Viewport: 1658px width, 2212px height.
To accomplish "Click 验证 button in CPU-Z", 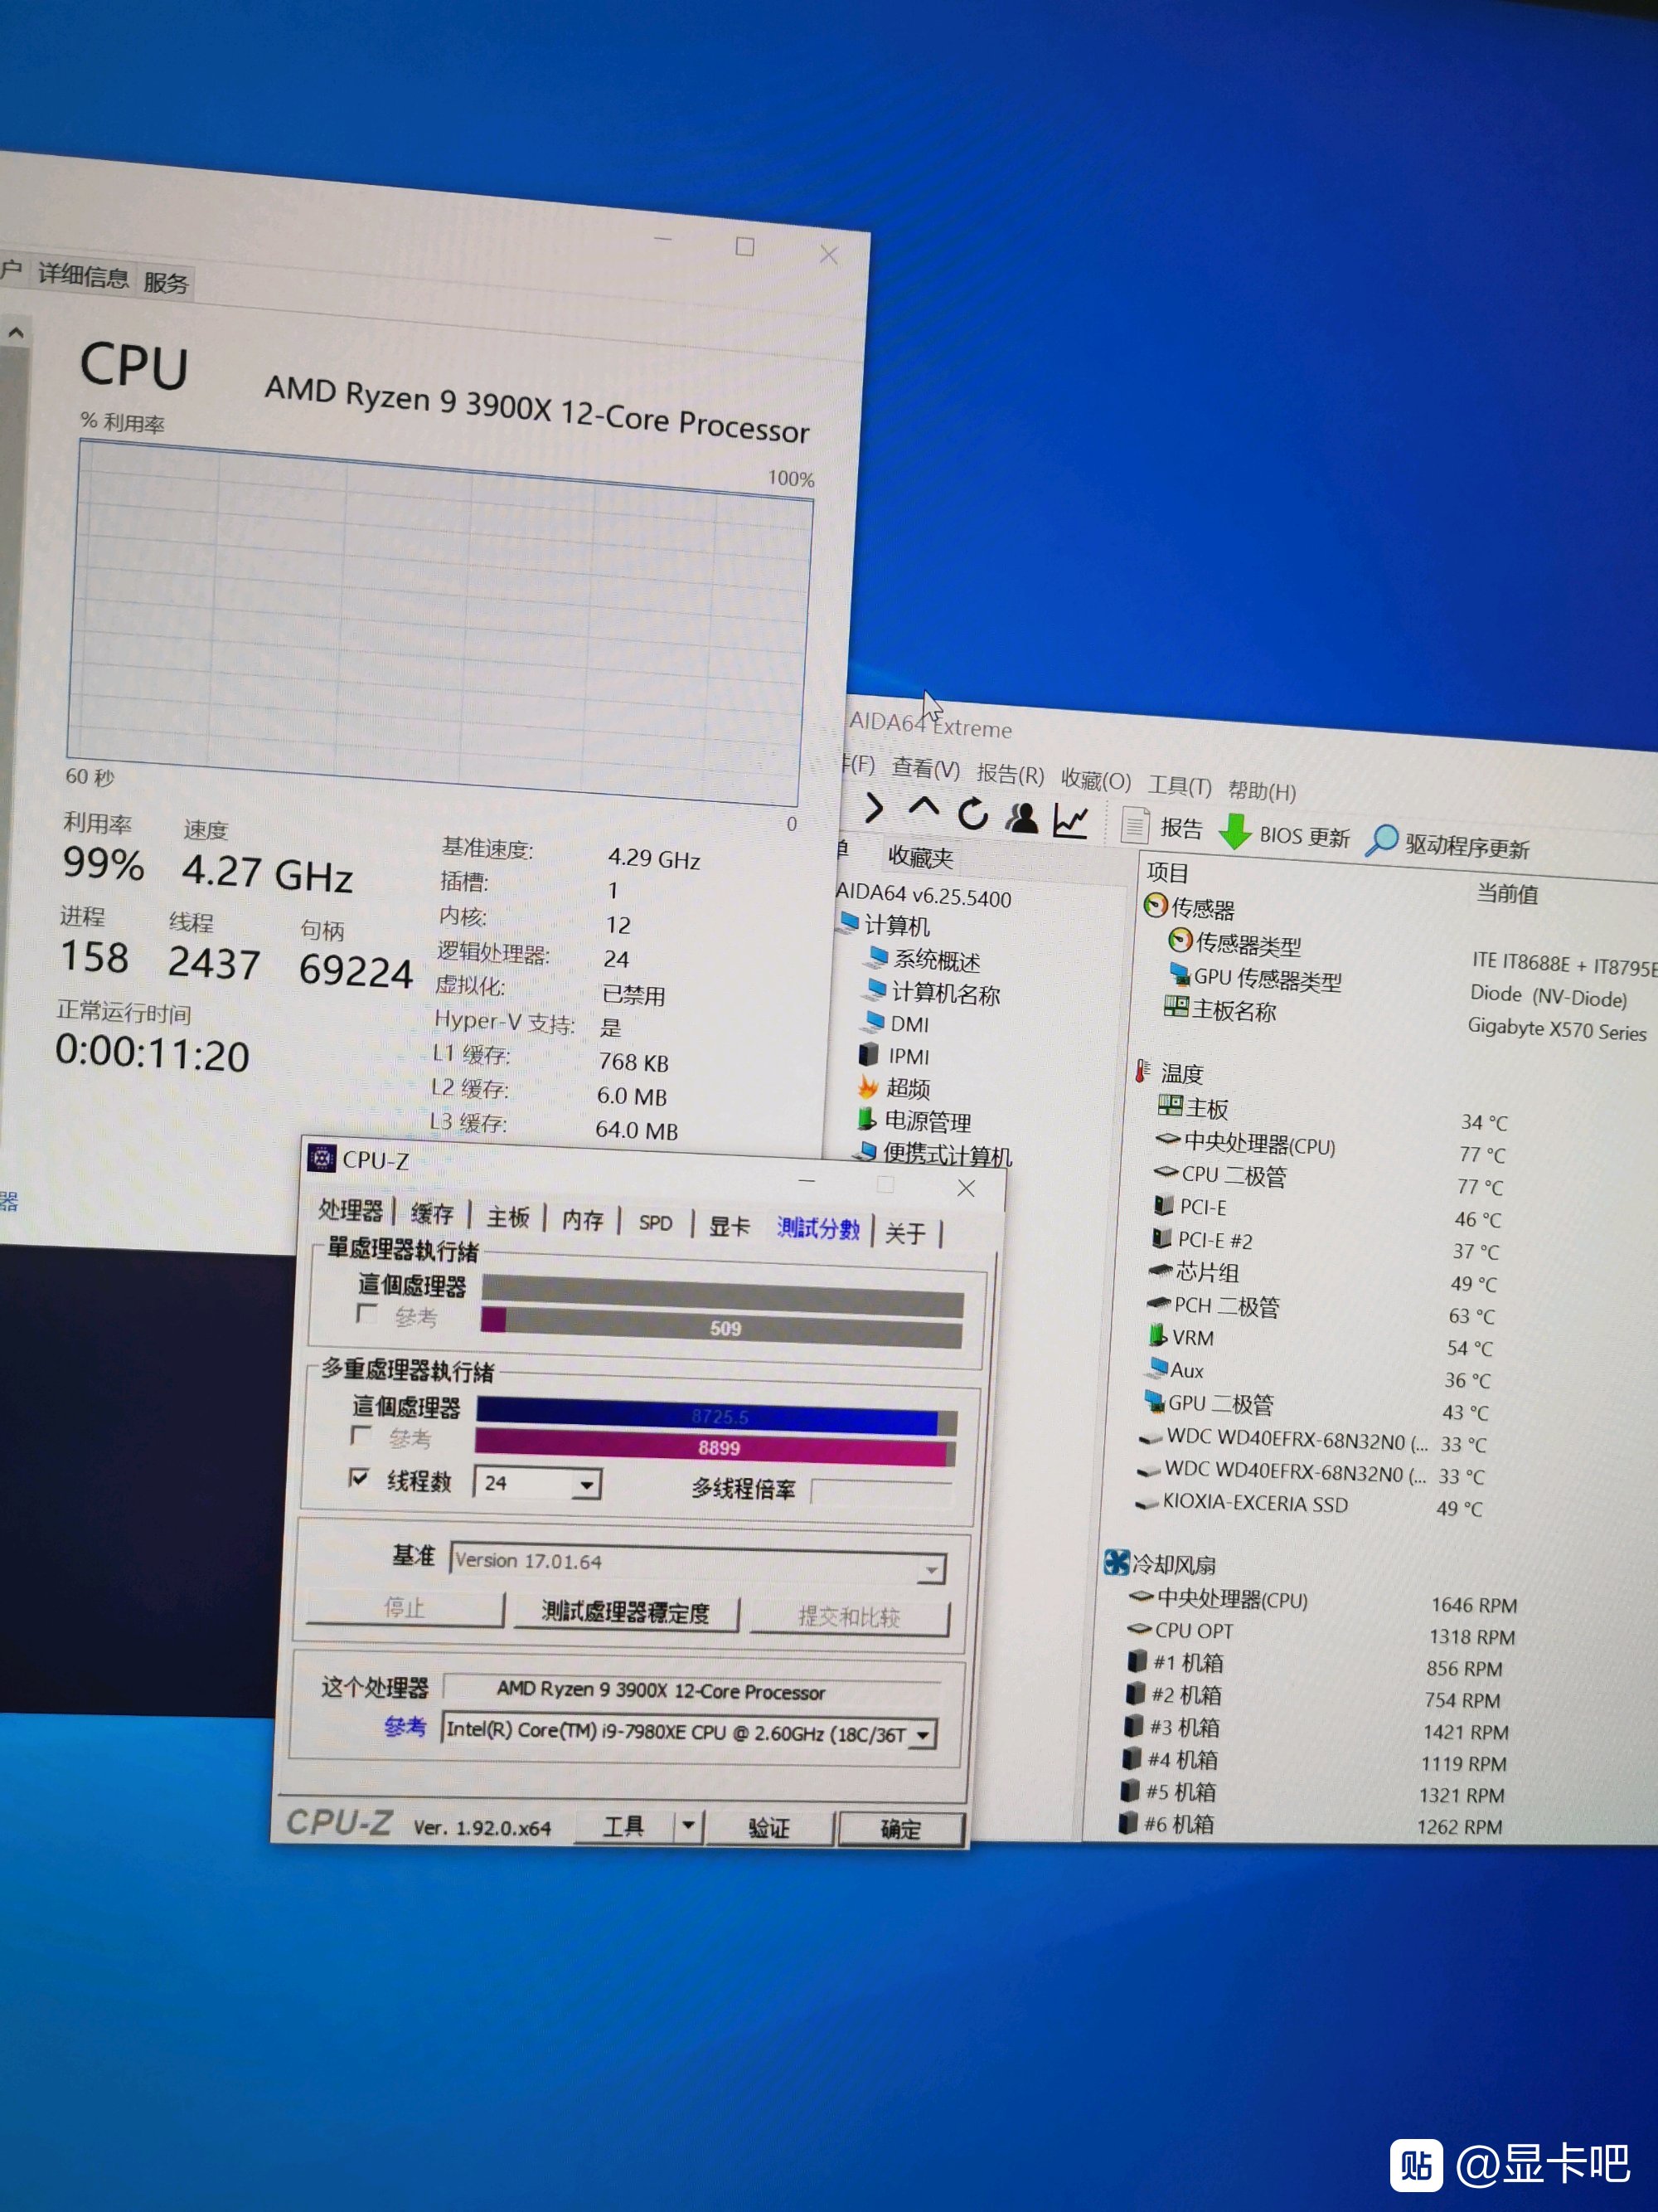I will (768, 1828).
